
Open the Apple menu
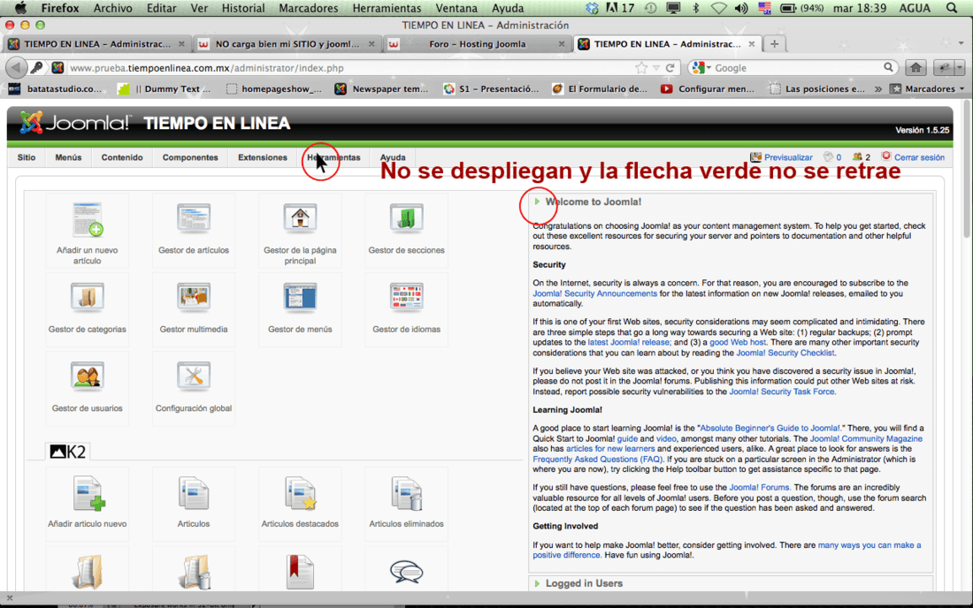[x=20, y=8]
